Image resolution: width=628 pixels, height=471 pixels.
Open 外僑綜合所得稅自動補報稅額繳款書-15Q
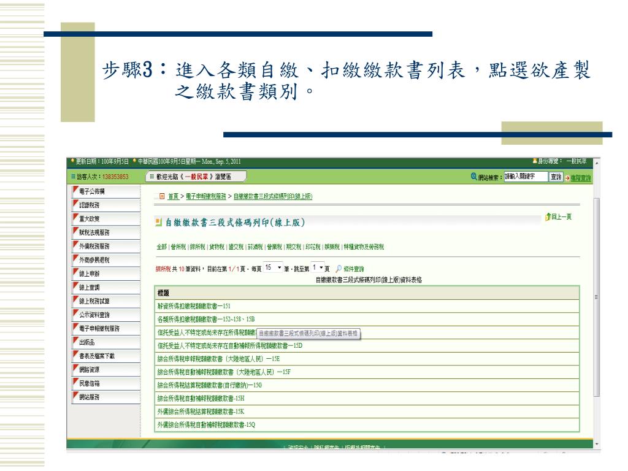[206, 425]
